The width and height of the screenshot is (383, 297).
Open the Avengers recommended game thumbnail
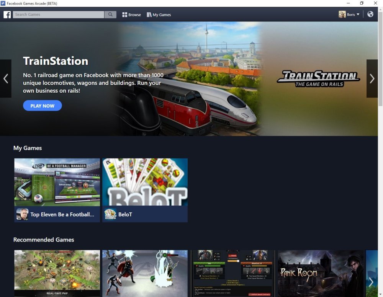tap(145, 273)
